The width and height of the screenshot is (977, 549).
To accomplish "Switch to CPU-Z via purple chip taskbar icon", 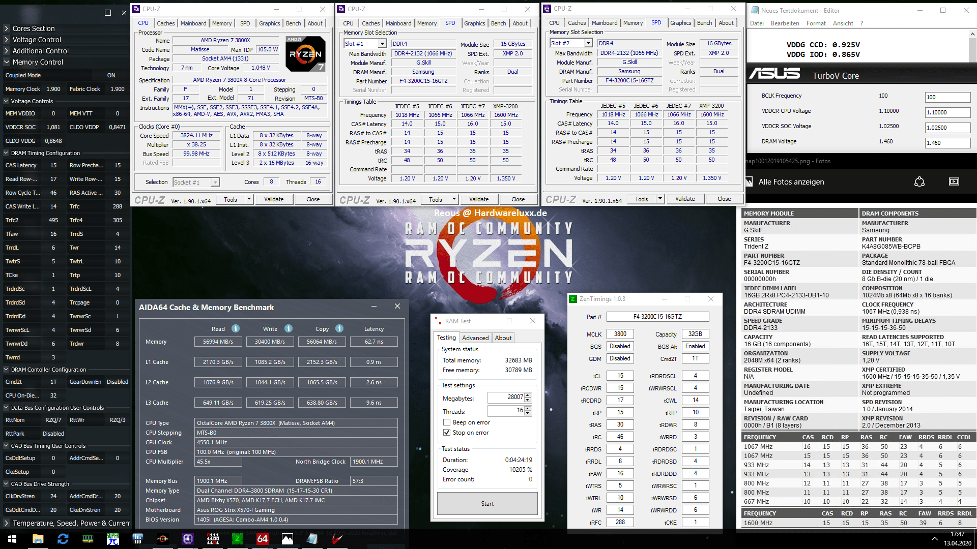I will click(x=187, y=539).
